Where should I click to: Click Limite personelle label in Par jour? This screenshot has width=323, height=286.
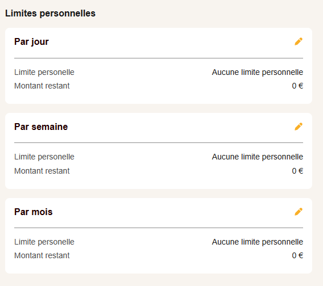pyautogui.click(x=44, y=73)
